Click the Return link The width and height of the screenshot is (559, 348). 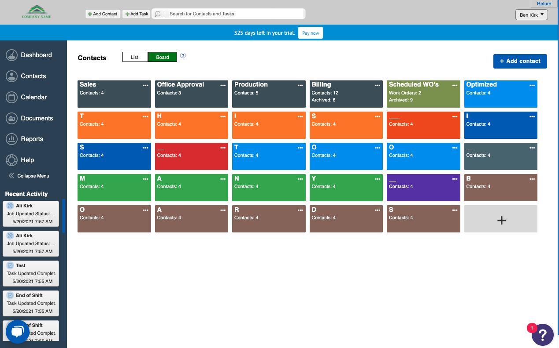(x=544, y=4)
